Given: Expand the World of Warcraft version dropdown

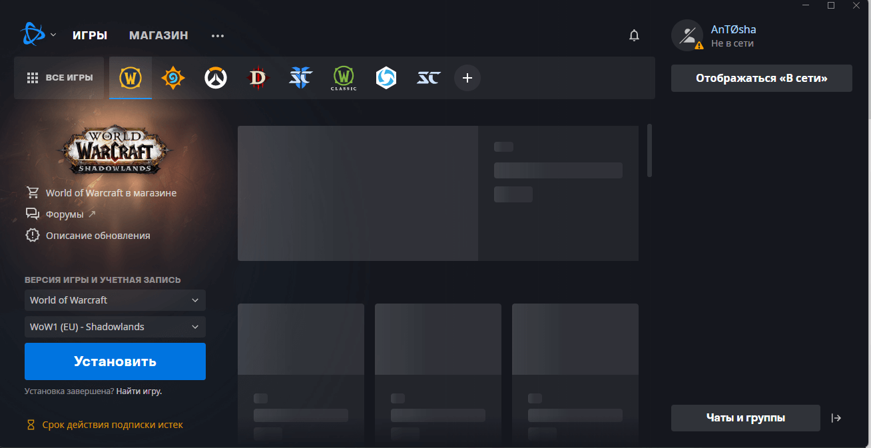Looking at the screenshot, I should pyautogui.click(x=115, y=300).
